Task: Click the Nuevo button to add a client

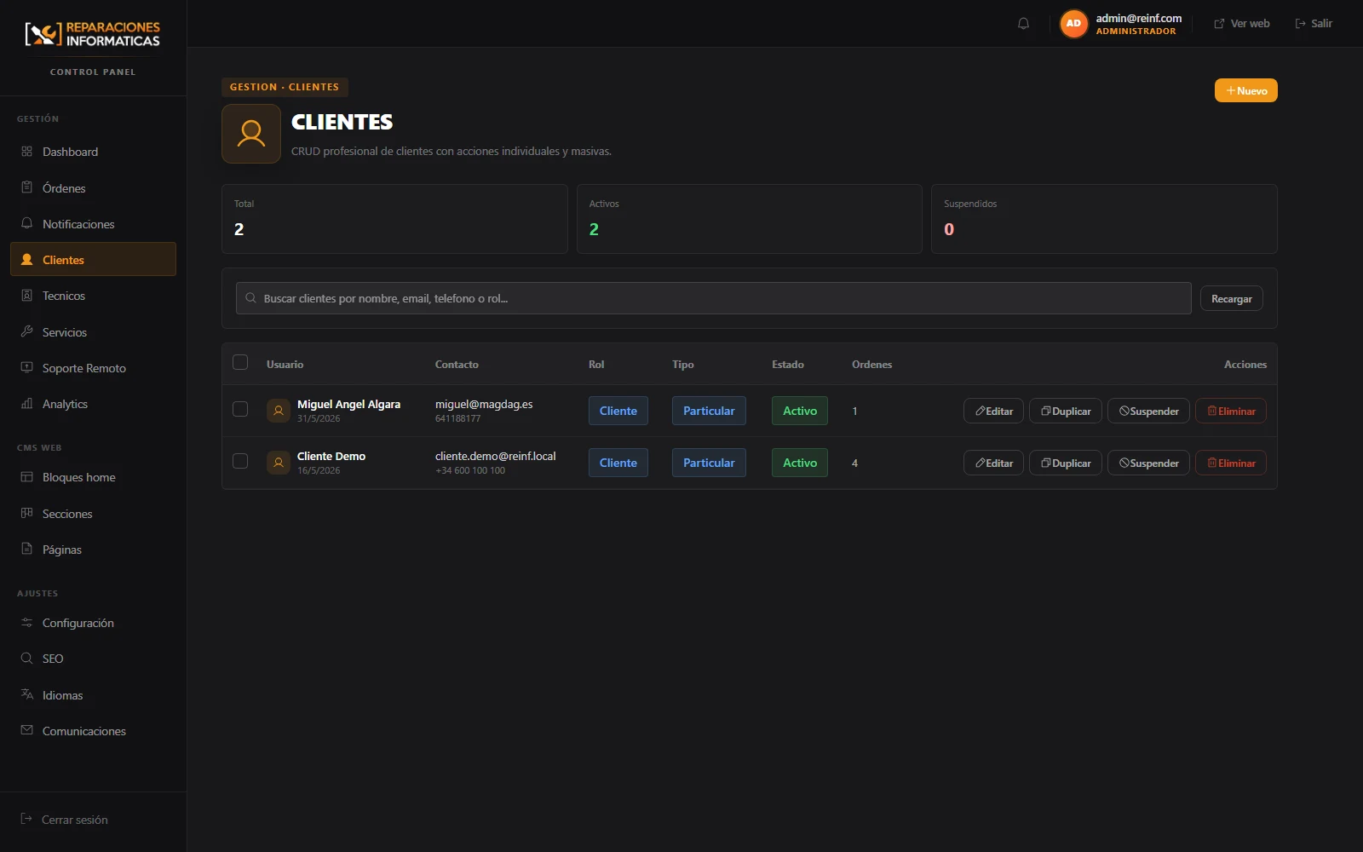Action: click(1245, 90)
